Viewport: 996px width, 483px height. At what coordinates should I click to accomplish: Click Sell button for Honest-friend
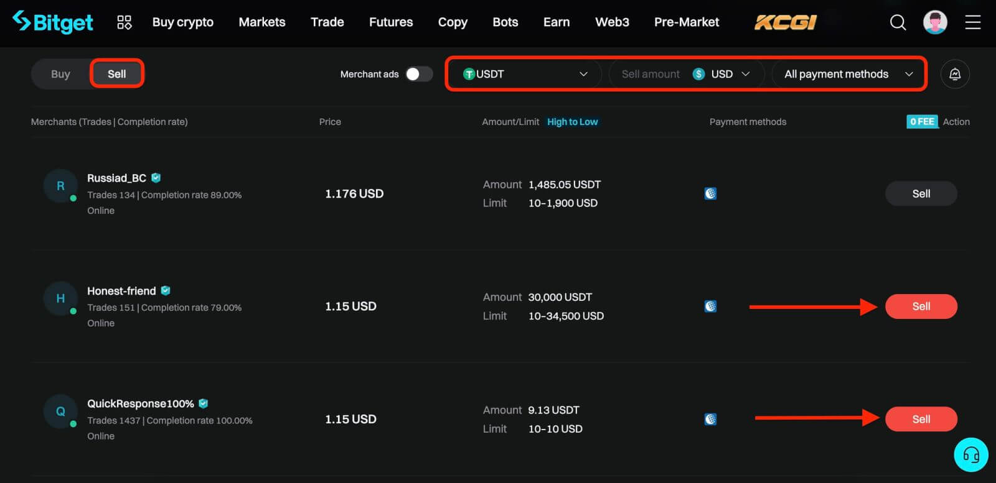[x=921, y=306]
